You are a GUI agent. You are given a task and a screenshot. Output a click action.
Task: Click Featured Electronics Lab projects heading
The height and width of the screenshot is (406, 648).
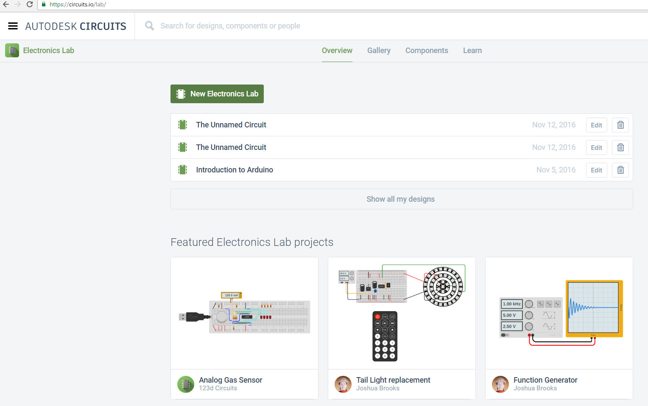pos(252,242)
